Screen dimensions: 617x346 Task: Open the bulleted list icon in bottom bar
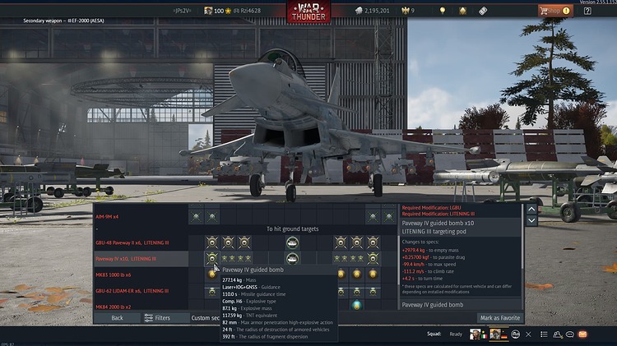pos(544,334)
